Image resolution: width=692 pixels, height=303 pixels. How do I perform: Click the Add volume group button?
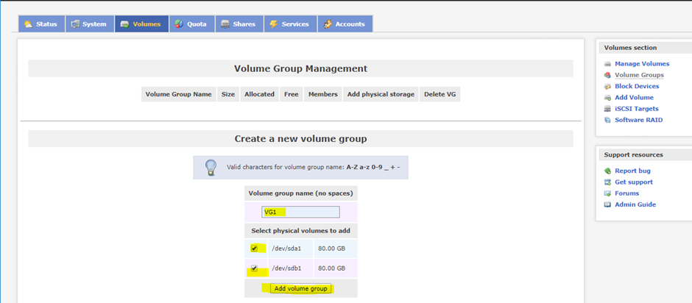point(300,289)
